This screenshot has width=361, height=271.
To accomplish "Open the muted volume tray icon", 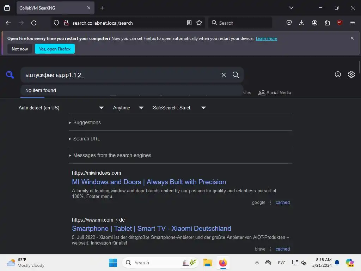I will (x=304, y=263).
